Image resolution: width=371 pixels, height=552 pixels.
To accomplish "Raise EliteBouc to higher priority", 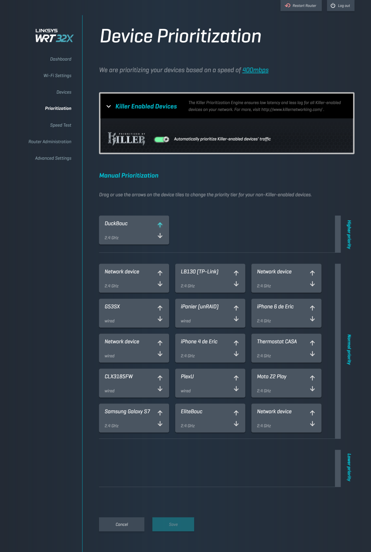I will [x=236, y=413].
